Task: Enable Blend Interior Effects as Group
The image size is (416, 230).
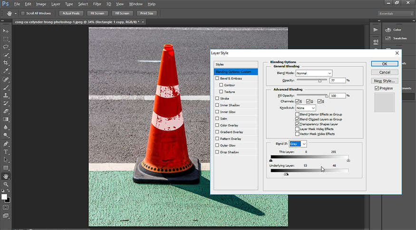Action: 297,115
